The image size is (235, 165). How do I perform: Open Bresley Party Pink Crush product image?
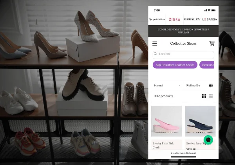pos(166,121)
